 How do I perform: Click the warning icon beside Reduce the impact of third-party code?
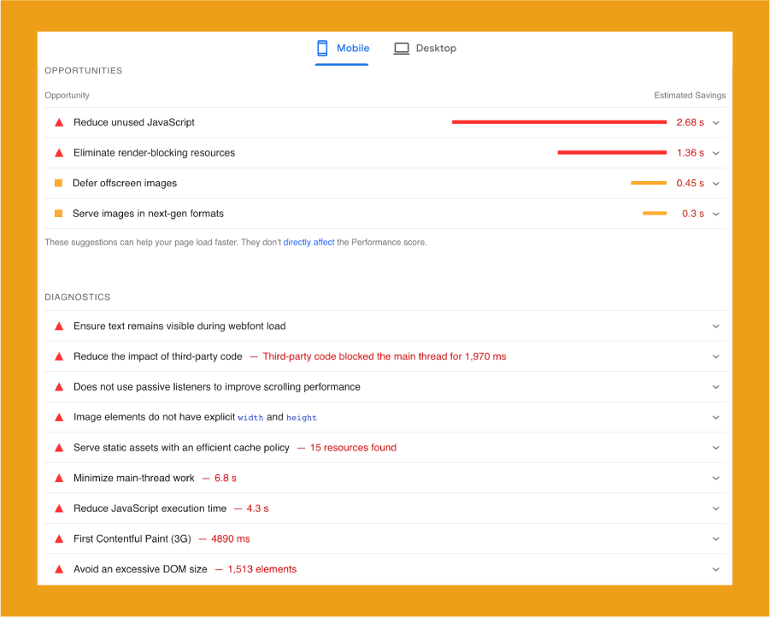click(x=58, y=356)
